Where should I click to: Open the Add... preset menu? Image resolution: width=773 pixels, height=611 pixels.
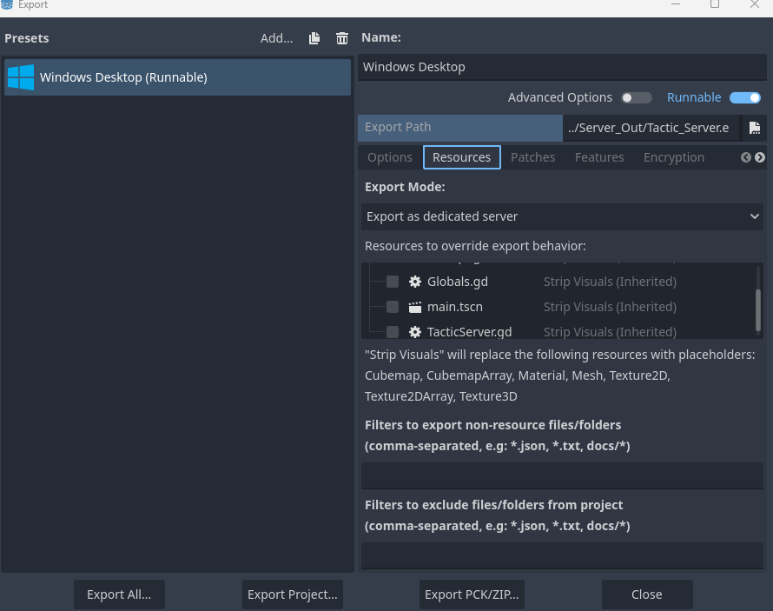pyautogui.click(x=276, y=38)
